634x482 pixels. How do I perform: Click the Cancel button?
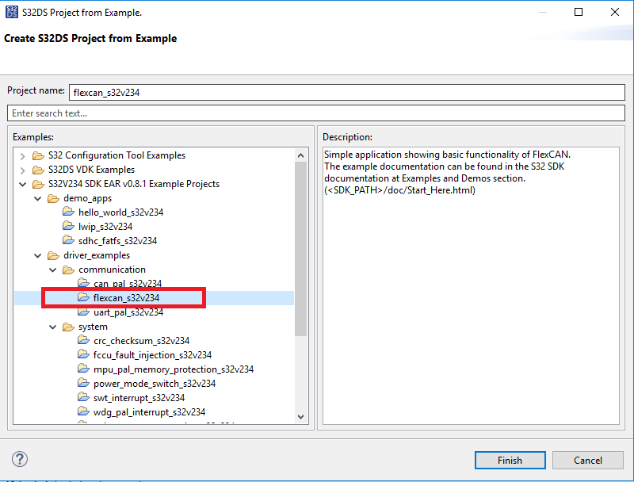click(587, 460)
